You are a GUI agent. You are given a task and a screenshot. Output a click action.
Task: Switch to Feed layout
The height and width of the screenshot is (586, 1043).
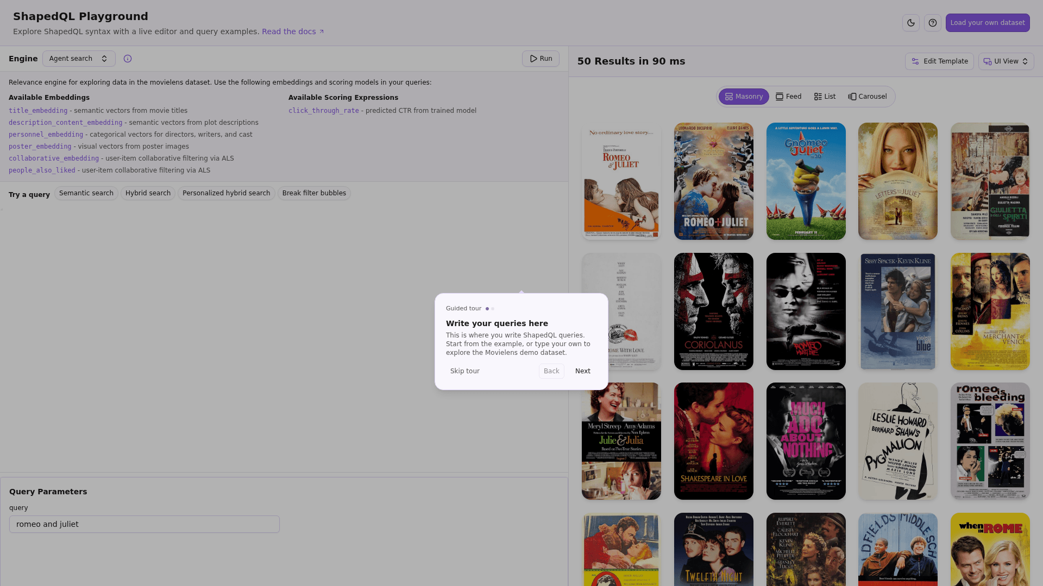click(788, 97)
